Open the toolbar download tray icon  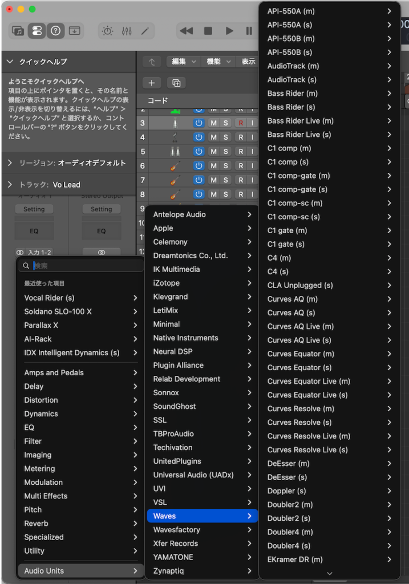pyautogui.click(x=75, y=31)
